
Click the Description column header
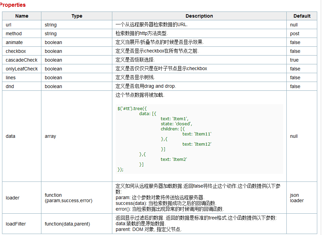[x=199, y=16]
